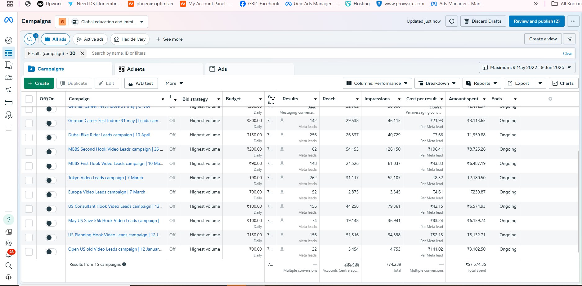Open All tools hamburger menu icon
This screenshot has height=286, width=582.
tap(9, 128)
